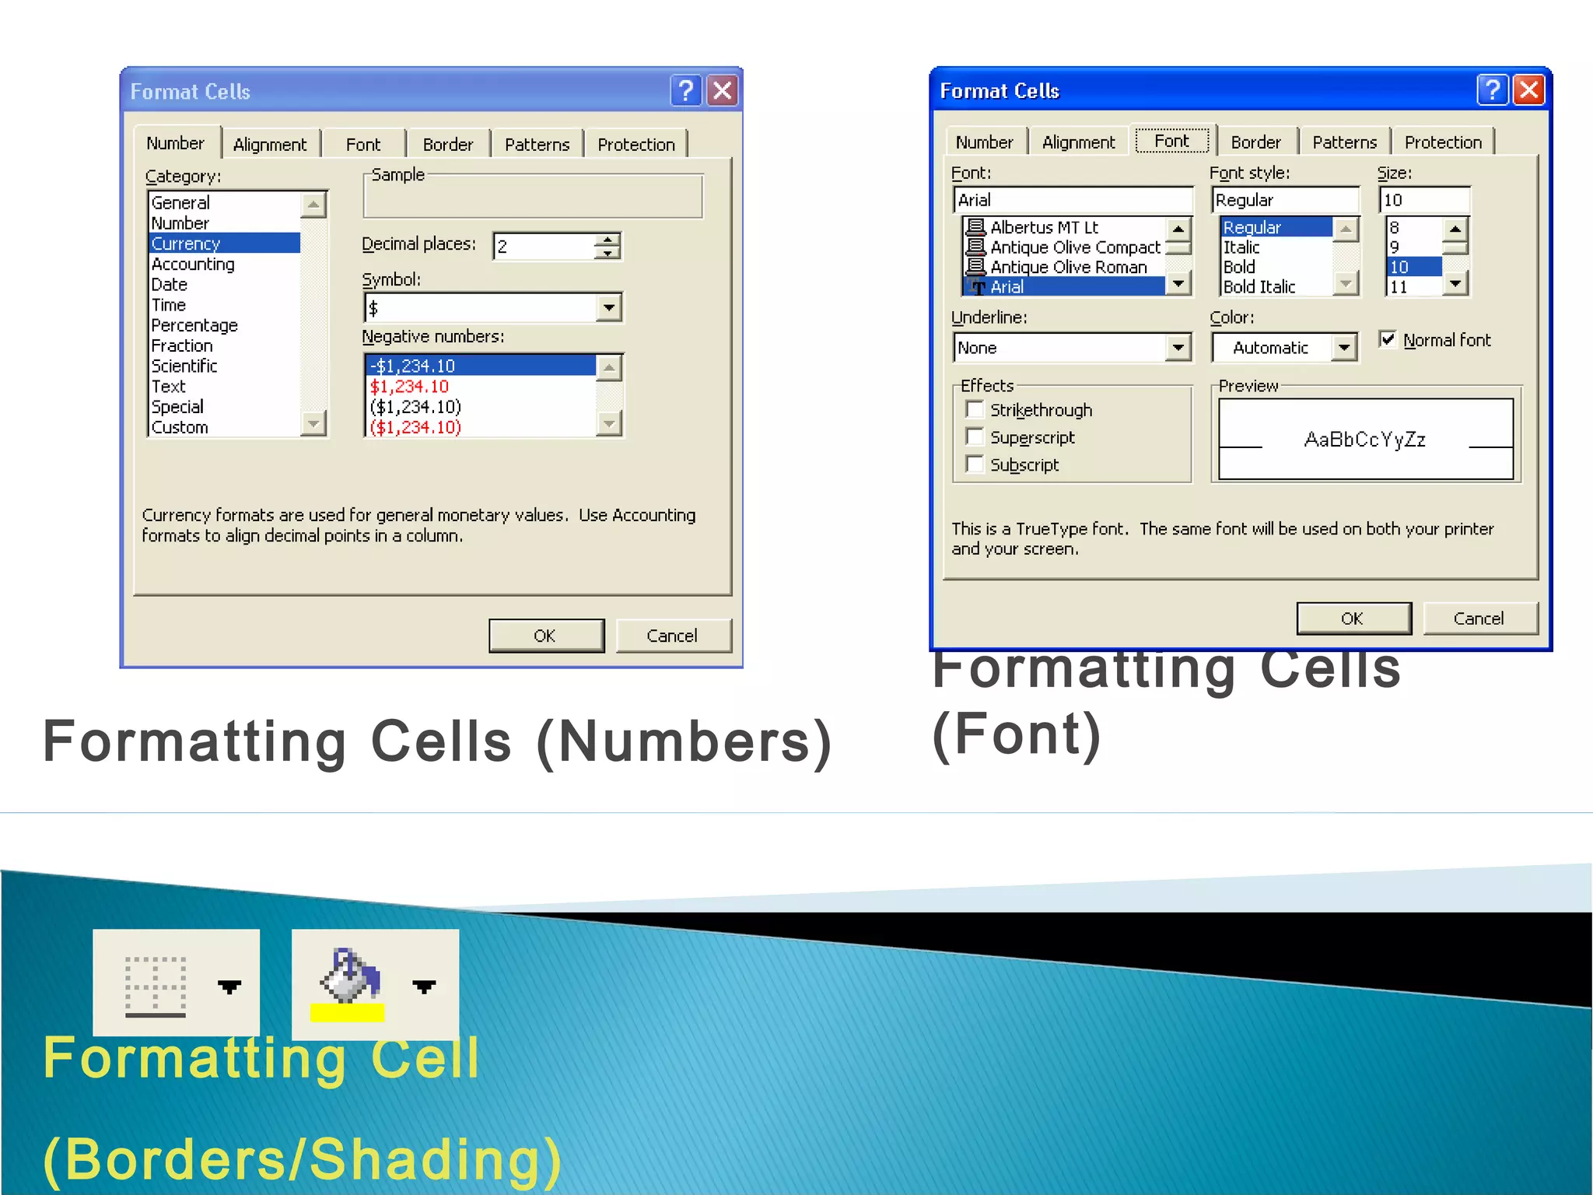Click Category list scroll down arrow
The image size is (1593, 1195).
click(x=313, y=423)
